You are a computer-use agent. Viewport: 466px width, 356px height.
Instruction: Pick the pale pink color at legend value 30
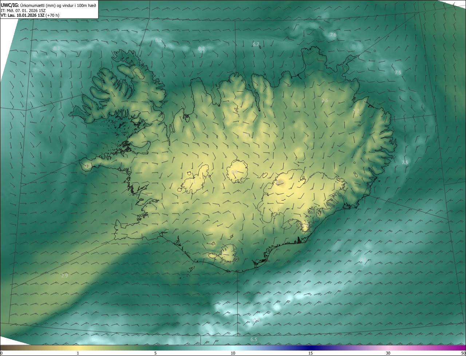[388, 348]
